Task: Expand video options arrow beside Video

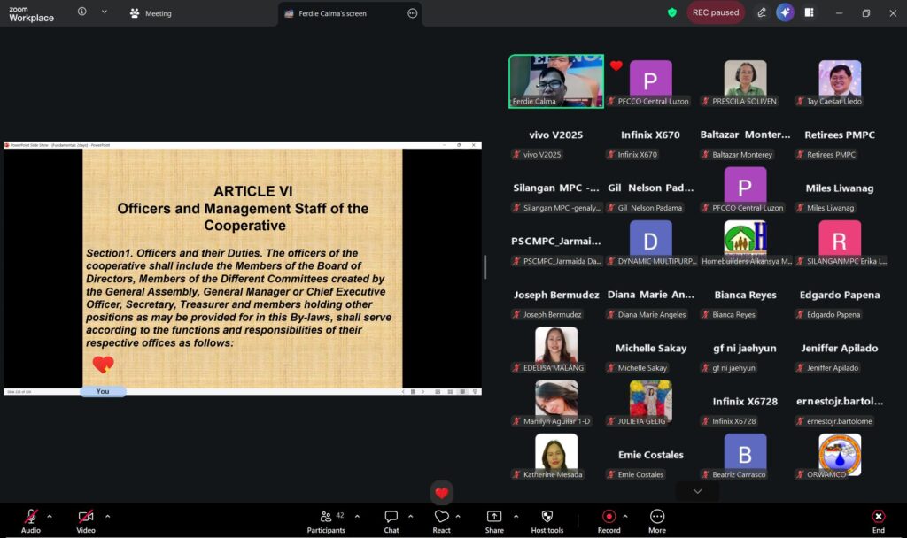Action: (x=107, y=516)
